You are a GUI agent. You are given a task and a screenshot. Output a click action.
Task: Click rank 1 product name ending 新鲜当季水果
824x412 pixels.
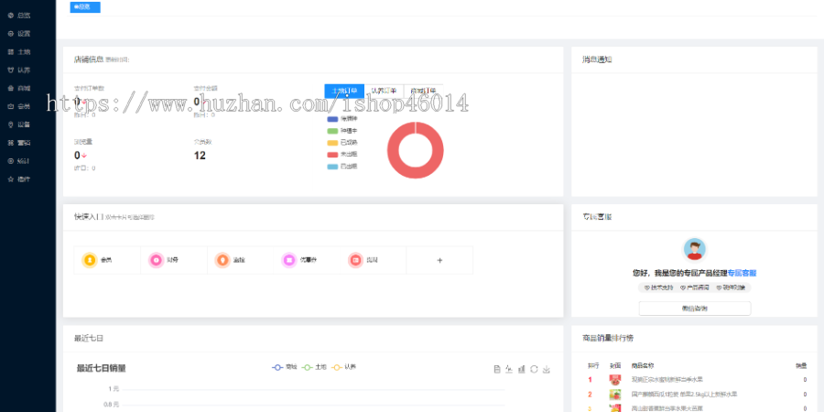(x=667, y=380)
